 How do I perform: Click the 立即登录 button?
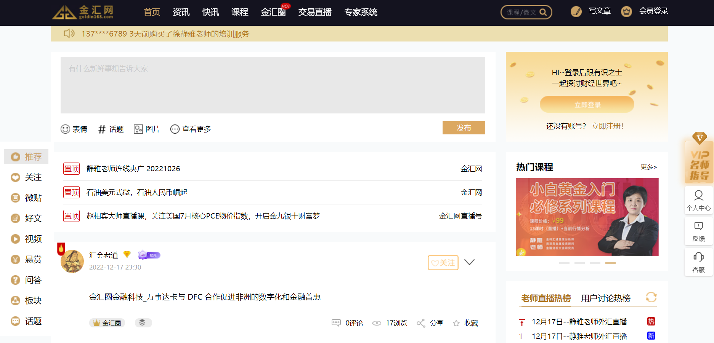587,104
